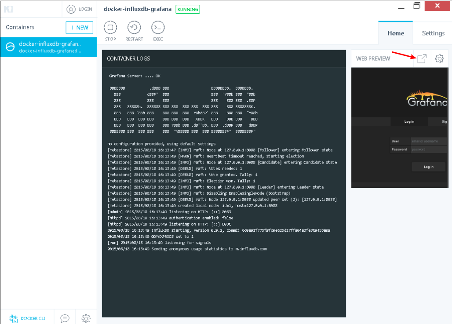Click the user LOGIN icon

coord(71,9)
